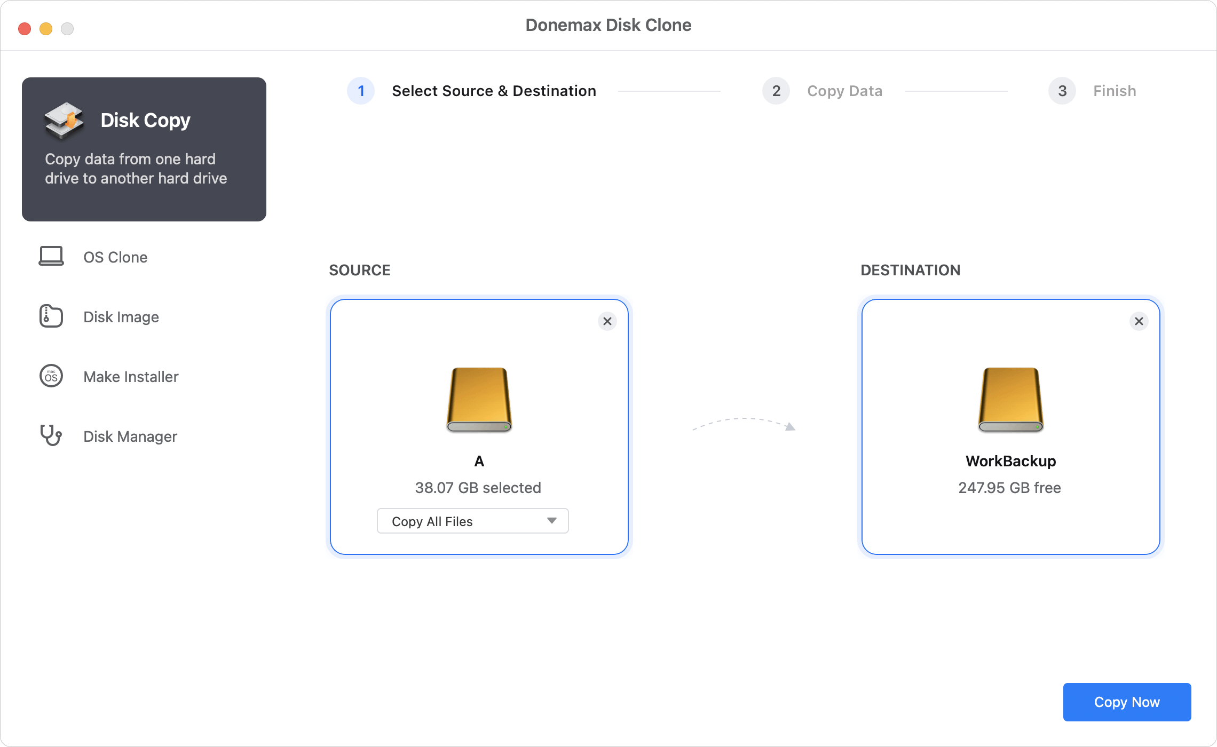Enable the source disk selection area

(x=478, y=426)
